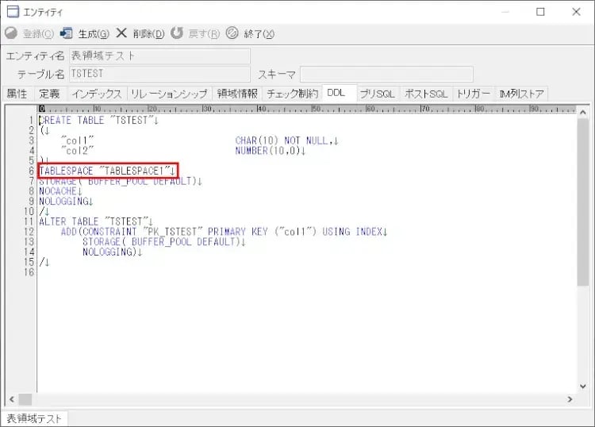Screen dimensions: 595x427
Task: Click the エンティティ名 input field
Action: [159, 56]
